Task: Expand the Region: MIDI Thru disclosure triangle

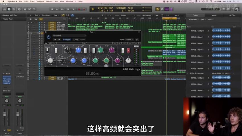Action: (2, 15)
